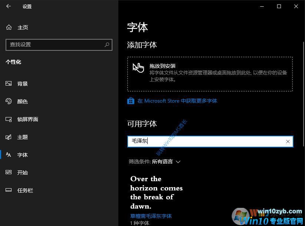Click the chevron next to 所有语言
The width and height of the screenshot is (305, 226).
pyautogui.click(x=178, y=162)
